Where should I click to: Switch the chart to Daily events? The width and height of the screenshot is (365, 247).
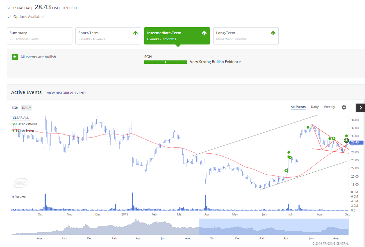tap(315, 107)
